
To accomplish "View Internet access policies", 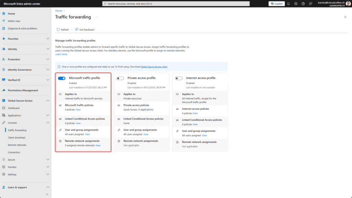I will pyautogui.click(x=195, y=113).
